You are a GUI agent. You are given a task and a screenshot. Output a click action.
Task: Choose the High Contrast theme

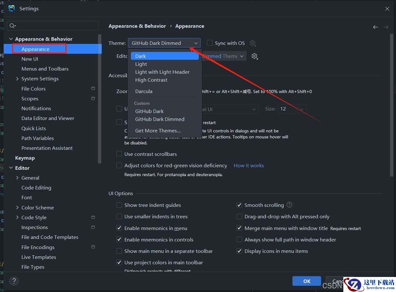coord(165,80)
